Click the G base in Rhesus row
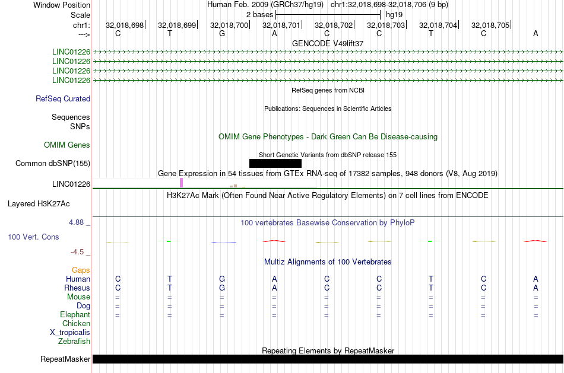564x373 pixels. [222, 288]
